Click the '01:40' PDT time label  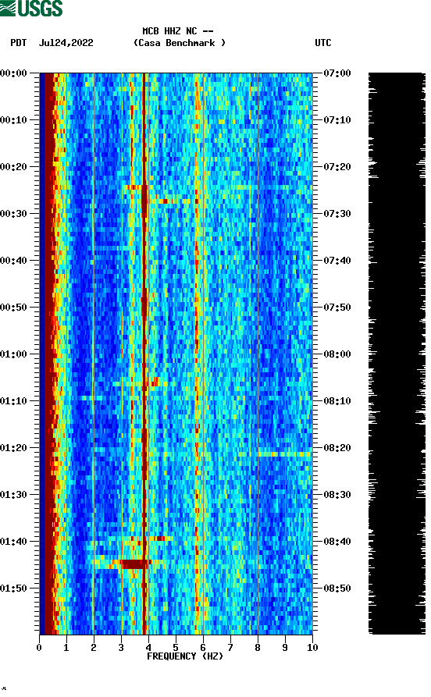(x=13, y=542)
